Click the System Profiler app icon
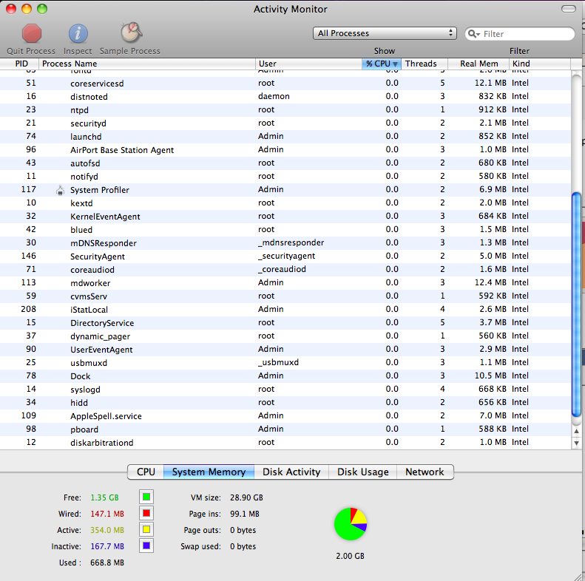 [60, 190]
